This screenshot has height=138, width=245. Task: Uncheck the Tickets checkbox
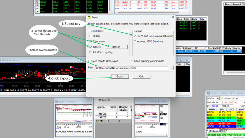click(x=91, y=47)
